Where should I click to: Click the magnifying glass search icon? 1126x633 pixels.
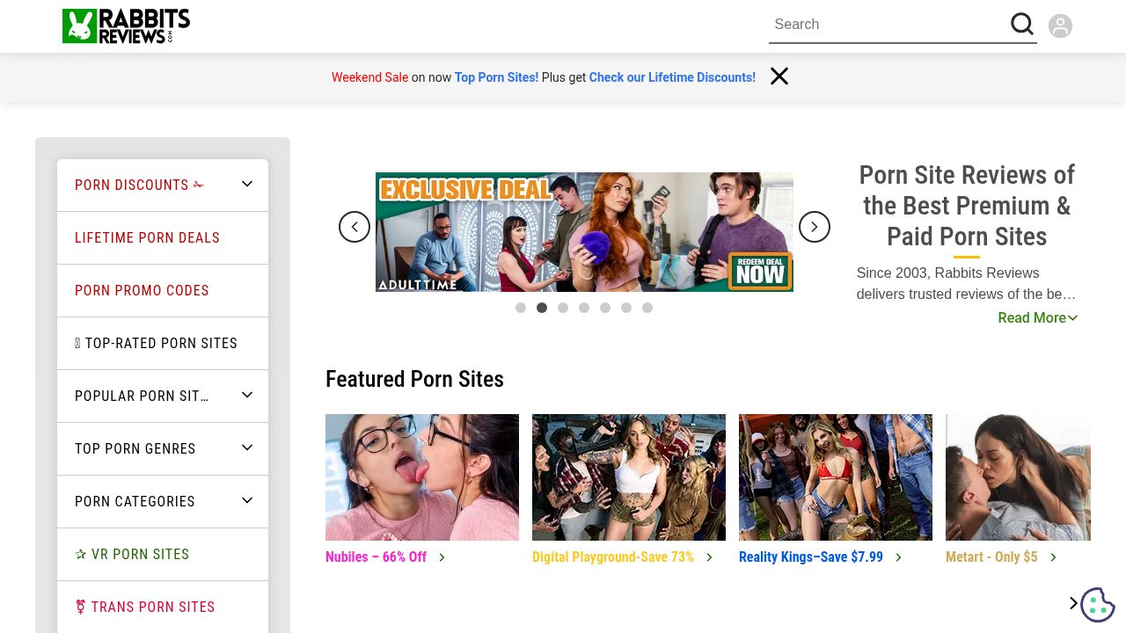(1022, 24)
